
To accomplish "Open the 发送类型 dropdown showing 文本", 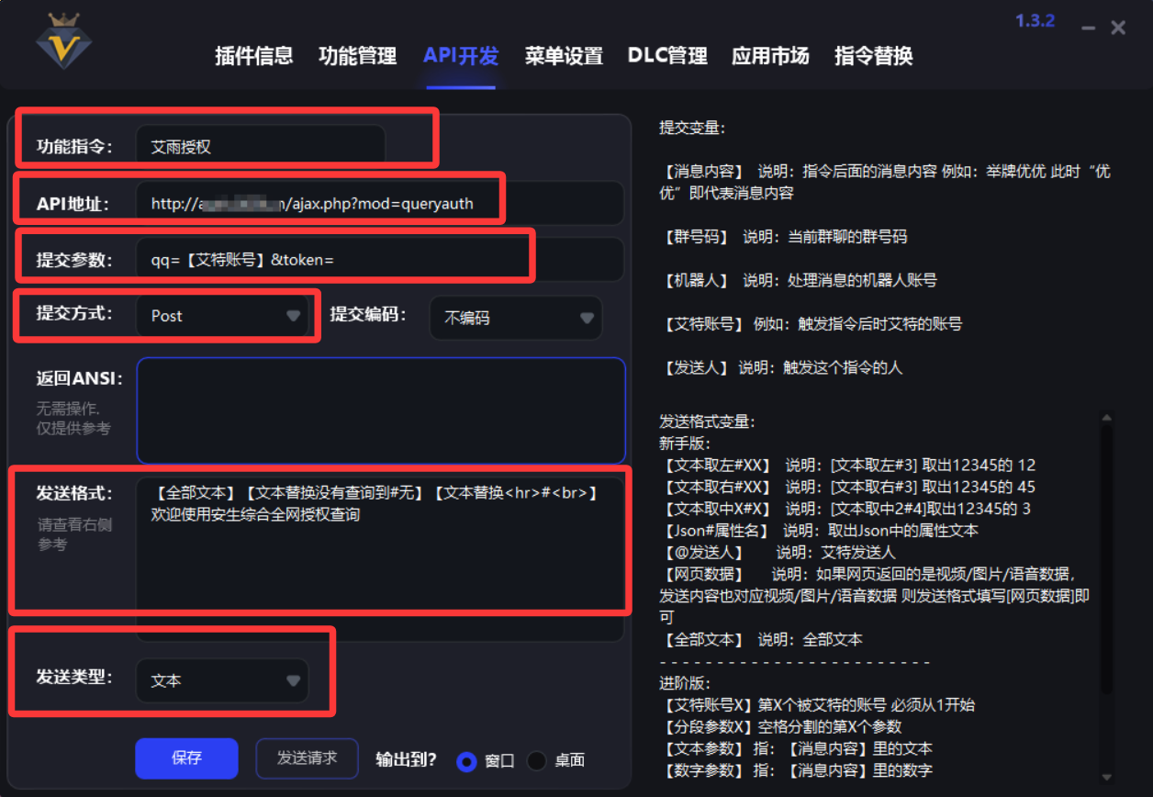I will (x=223, y=680).
